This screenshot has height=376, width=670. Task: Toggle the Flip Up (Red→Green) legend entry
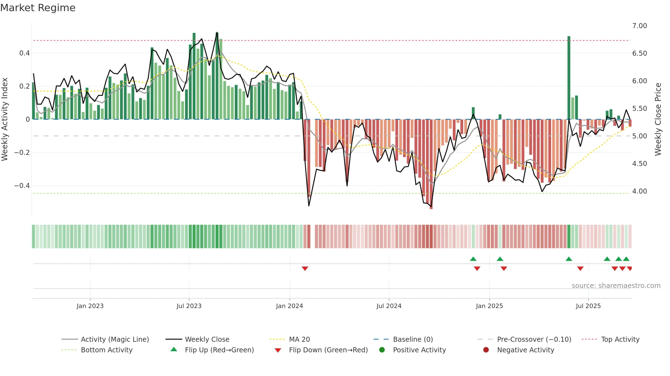pyautogui.click(x=212, y=350)
